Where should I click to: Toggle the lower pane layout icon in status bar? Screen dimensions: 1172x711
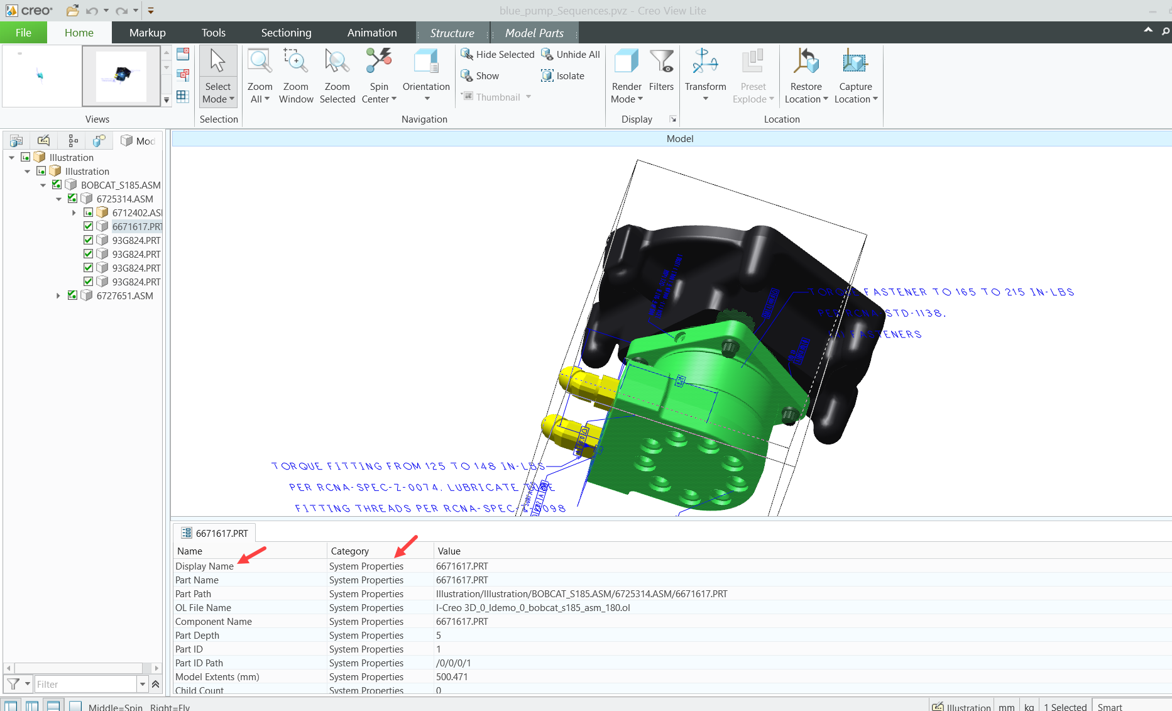tap(53, 706)
